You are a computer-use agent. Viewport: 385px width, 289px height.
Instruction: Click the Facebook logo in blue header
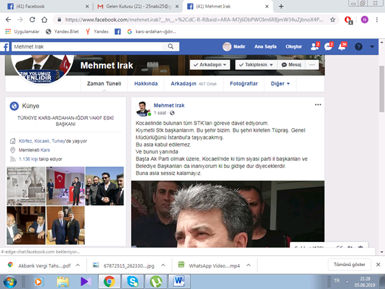[4, 46]
